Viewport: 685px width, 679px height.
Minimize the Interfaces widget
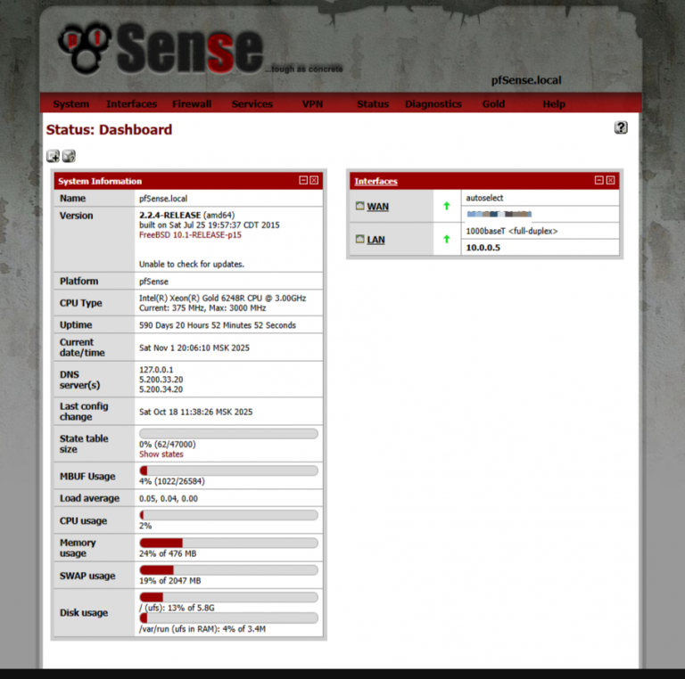[599, 180]
